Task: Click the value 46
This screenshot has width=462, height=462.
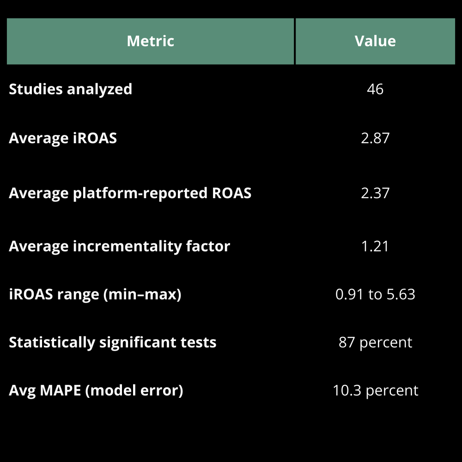Action: [x=375, y=89]
